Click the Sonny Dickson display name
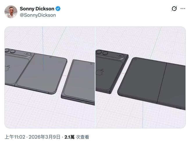Screen dimensions: 189x141 pyautogui.click(x=37, y=9)
